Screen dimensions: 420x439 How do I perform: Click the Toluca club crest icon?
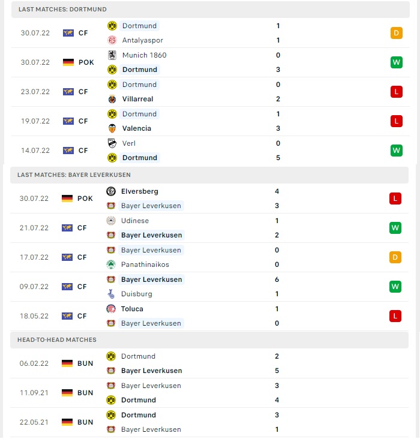click(111, 309)
